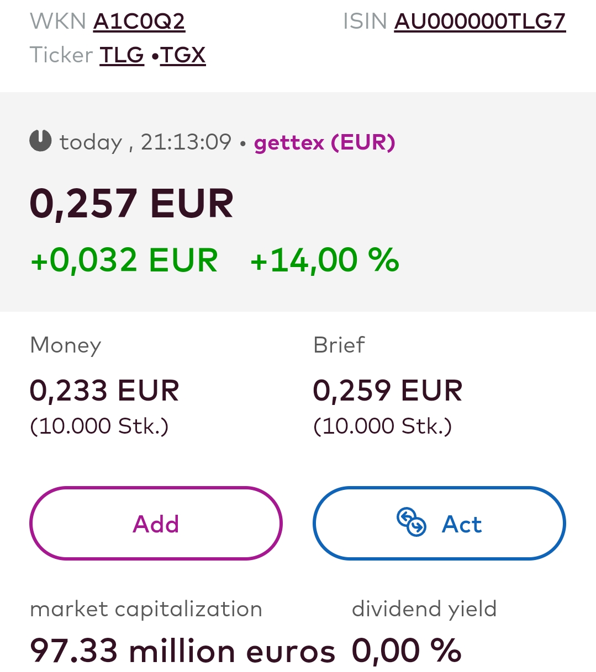Tap the Add button

click(156, 523)
